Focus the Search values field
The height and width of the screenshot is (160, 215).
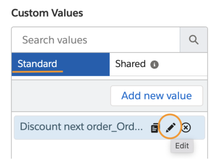(x=95, y=40)
